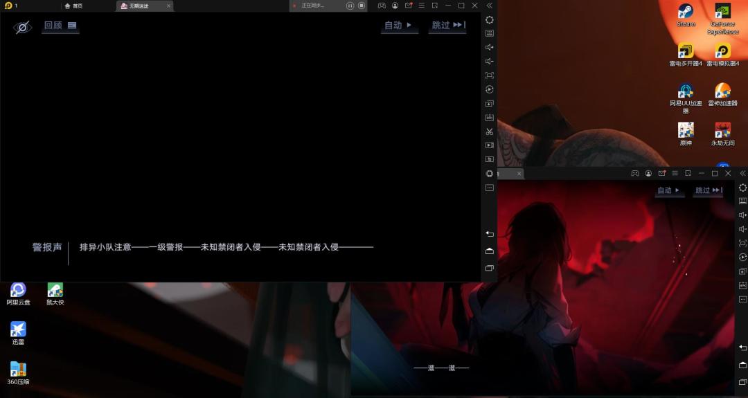748x398 pixels.
Task: Click 跳过 skip in the second emulator window
Action: pos(709,190)
